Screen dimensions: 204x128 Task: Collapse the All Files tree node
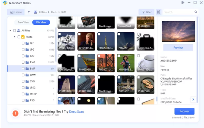[x=10, y=30]
